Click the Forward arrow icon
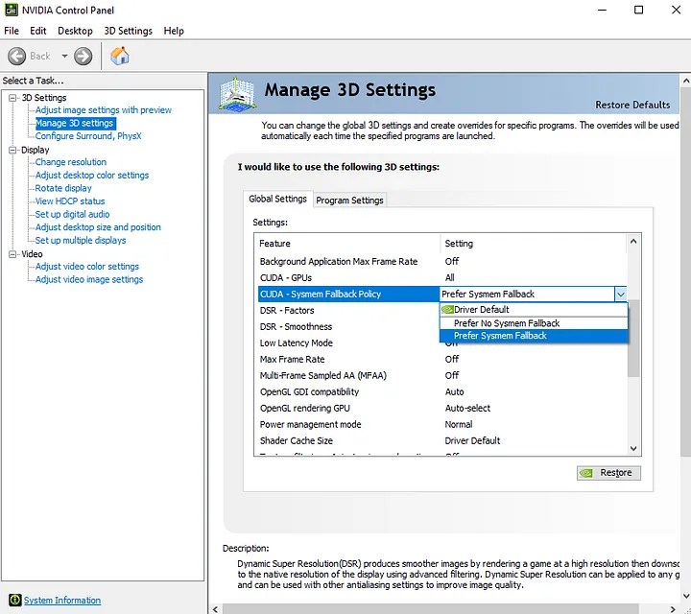 pyautogui.click(x=83, y=57)
